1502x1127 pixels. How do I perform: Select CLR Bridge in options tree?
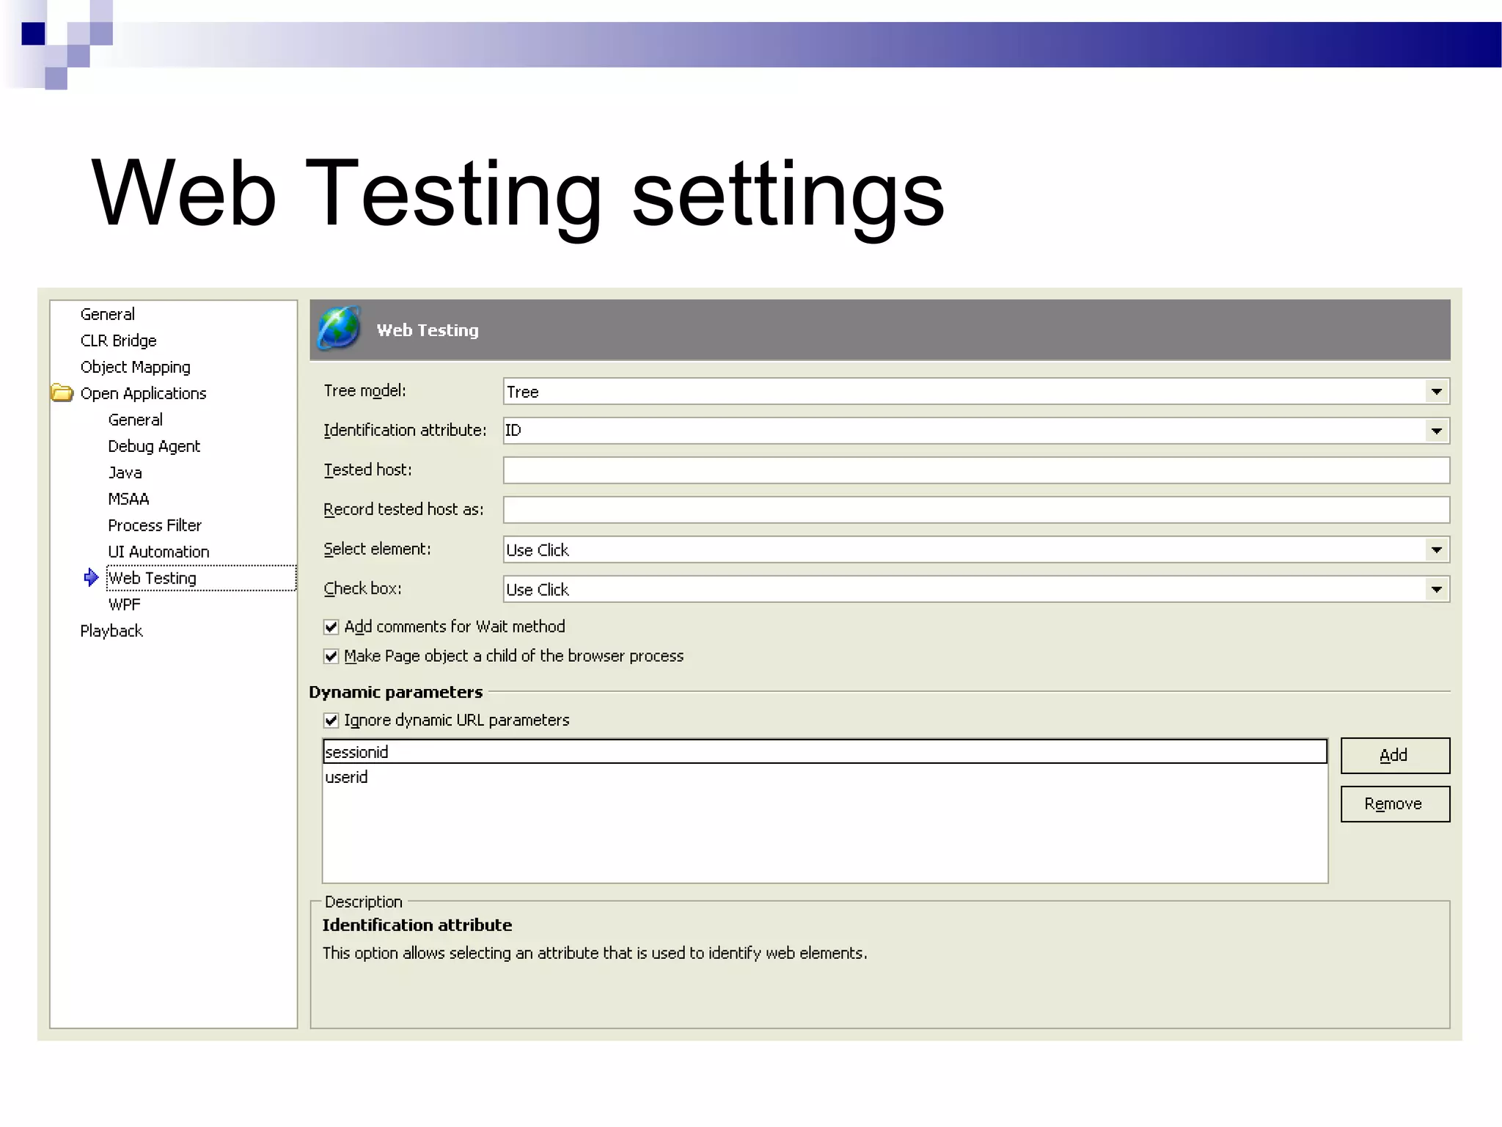tap(119, 340)
